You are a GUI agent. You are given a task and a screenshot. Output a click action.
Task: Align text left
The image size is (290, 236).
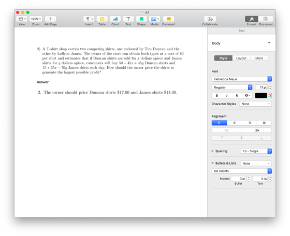point(220,123)
